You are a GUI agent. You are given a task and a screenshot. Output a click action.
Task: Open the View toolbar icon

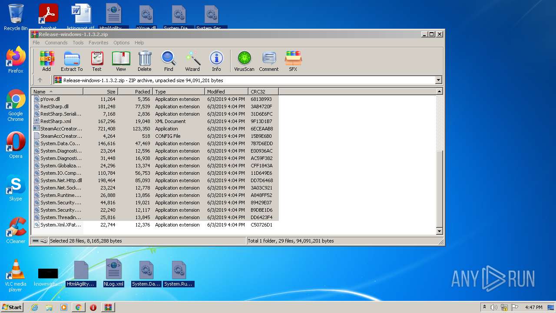(121, 61)
